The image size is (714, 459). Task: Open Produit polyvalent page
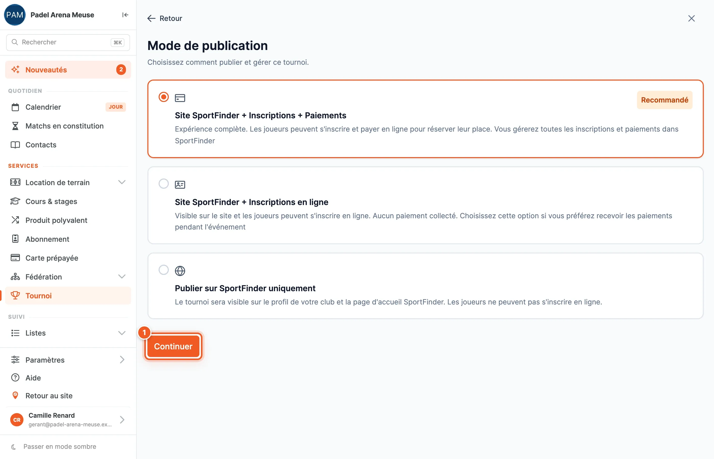68,220
